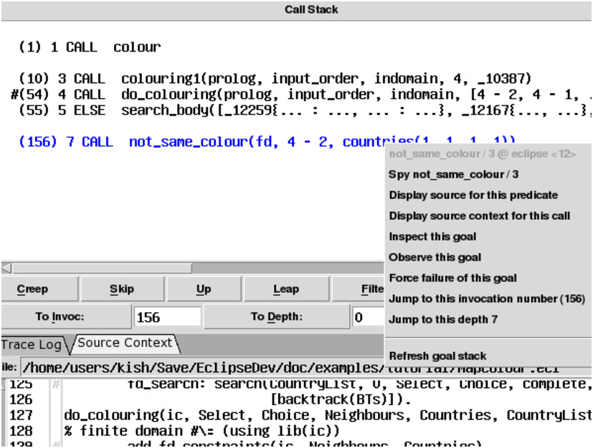Click 'Force failure of this goal'

452,278
